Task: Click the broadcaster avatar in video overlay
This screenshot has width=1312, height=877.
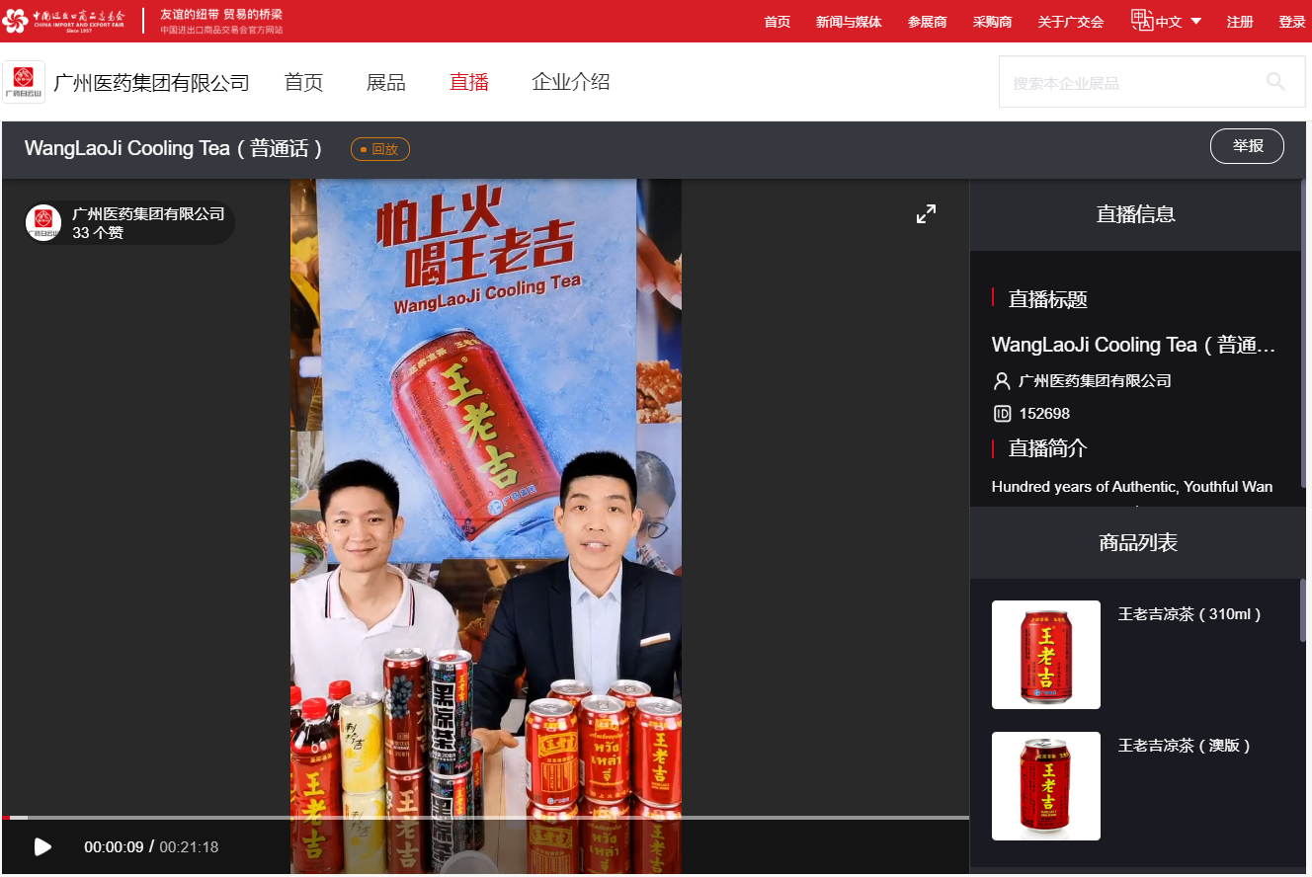Action: point(43,223)
